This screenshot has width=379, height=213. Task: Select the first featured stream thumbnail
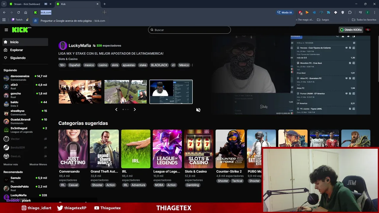click(x=80, y=92)
